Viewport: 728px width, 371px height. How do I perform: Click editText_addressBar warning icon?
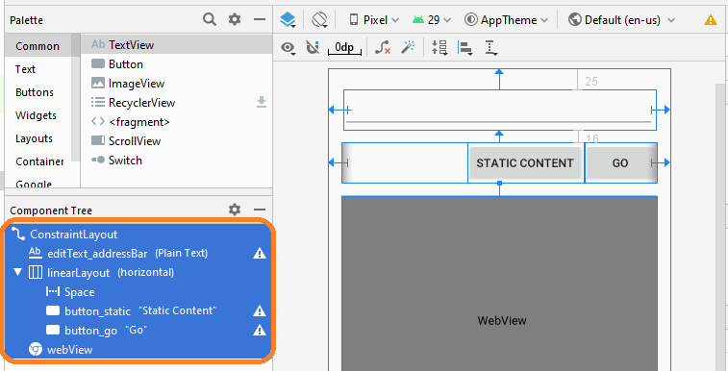[259, 253]
